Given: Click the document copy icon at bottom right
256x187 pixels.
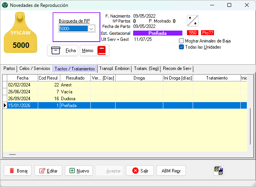Looking at the screenshot, I should 219,171.
